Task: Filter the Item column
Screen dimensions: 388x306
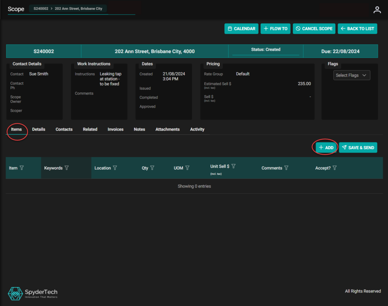Action: [22, 168]
